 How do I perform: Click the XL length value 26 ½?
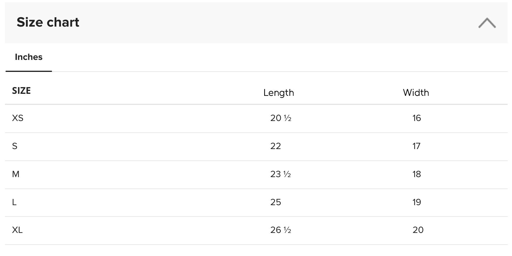click(x=281, y=230)
